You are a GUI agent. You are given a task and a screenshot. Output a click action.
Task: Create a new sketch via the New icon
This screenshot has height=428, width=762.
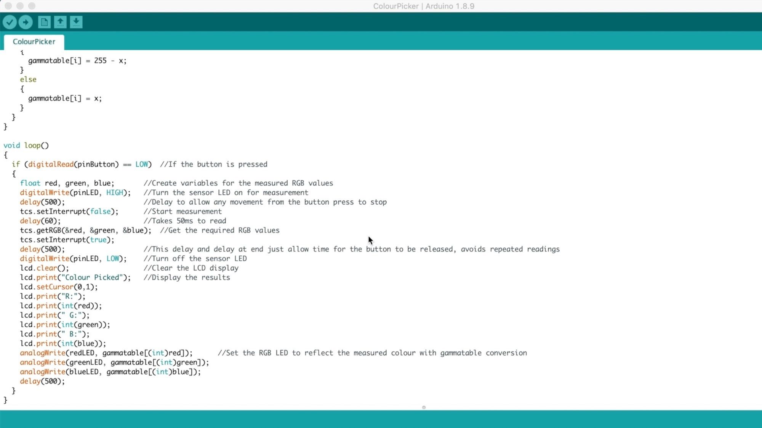[x=44, y=22]
